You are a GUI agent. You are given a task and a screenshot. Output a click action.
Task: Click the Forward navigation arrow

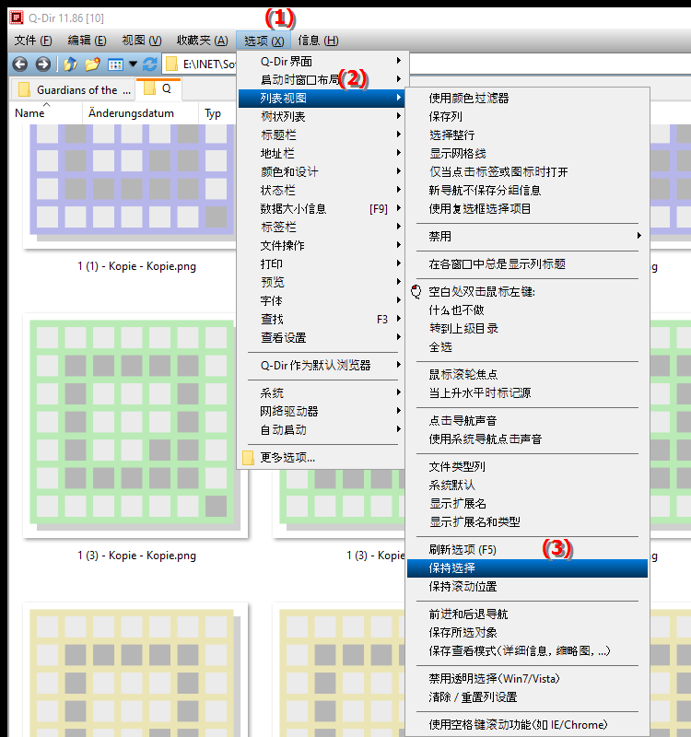[x=42, y=64]
